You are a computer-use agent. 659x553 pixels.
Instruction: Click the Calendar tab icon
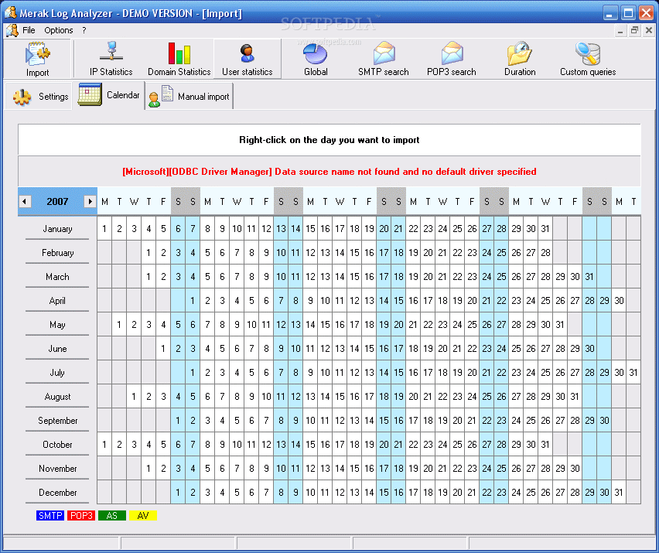point(90,94)
